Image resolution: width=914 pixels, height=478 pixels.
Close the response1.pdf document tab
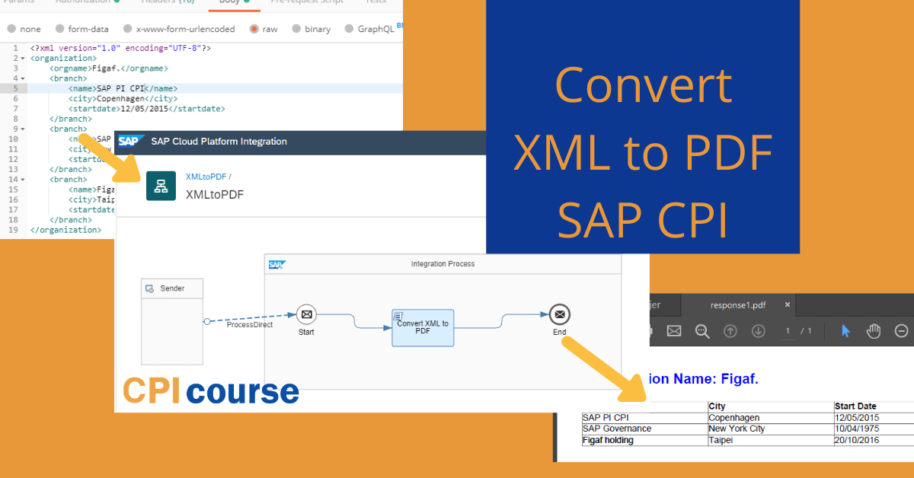click(x=787, y=304)
